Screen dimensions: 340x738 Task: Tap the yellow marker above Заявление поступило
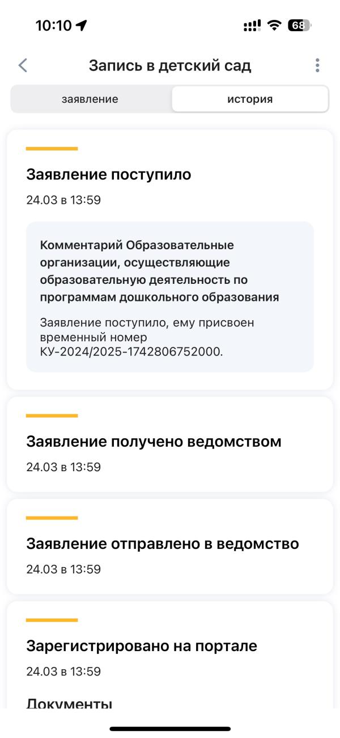click(x=52, y=149)
